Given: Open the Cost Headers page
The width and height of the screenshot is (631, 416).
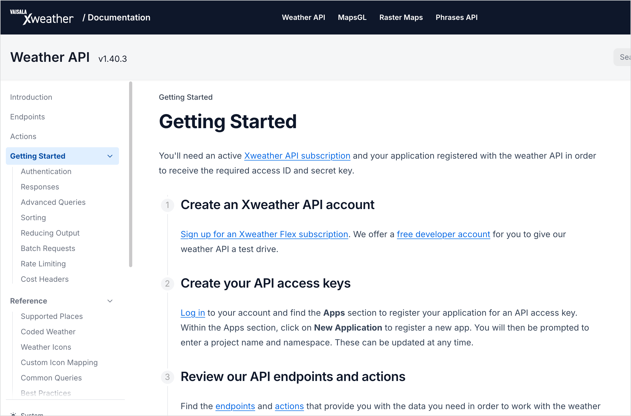Looking at the screenshot, I should [45, 279].
